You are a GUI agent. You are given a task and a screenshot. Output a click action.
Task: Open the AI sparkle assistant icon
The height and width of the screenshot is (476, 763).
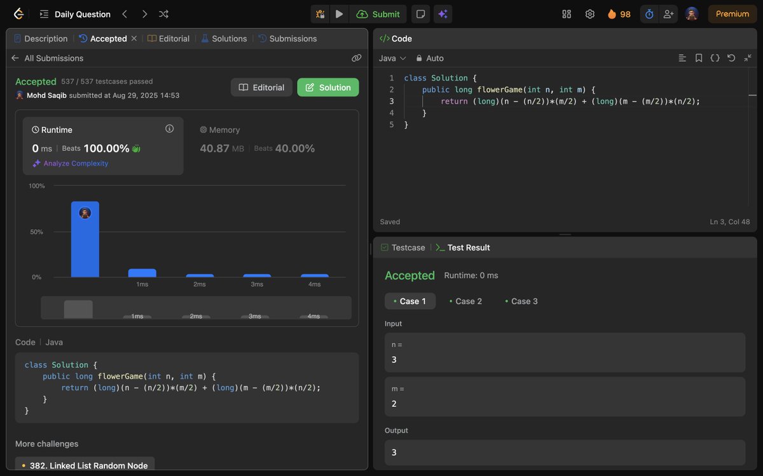[x=443, y=14]
